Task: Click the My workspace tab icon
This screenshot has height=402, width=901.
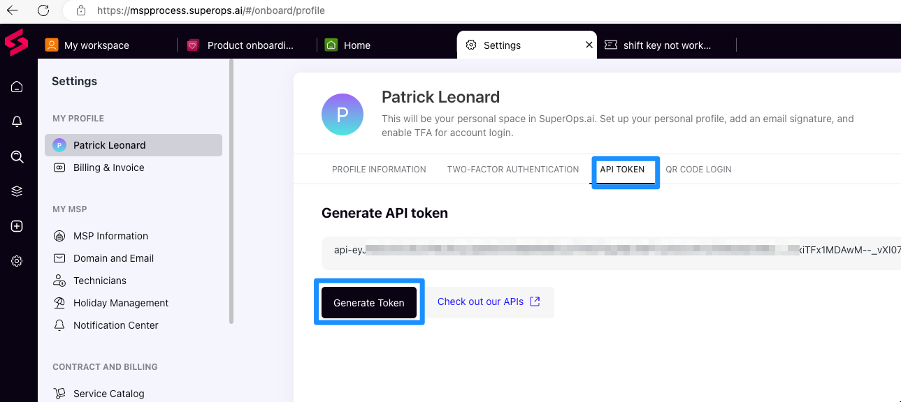Action: [52, 45]
